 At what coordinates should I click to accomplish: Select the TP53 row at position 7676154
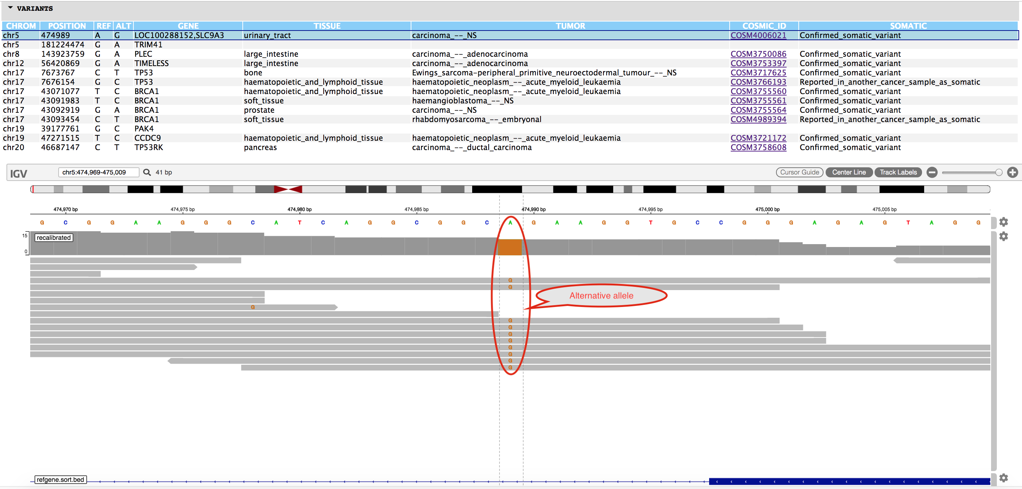click(x=510, y=82)
